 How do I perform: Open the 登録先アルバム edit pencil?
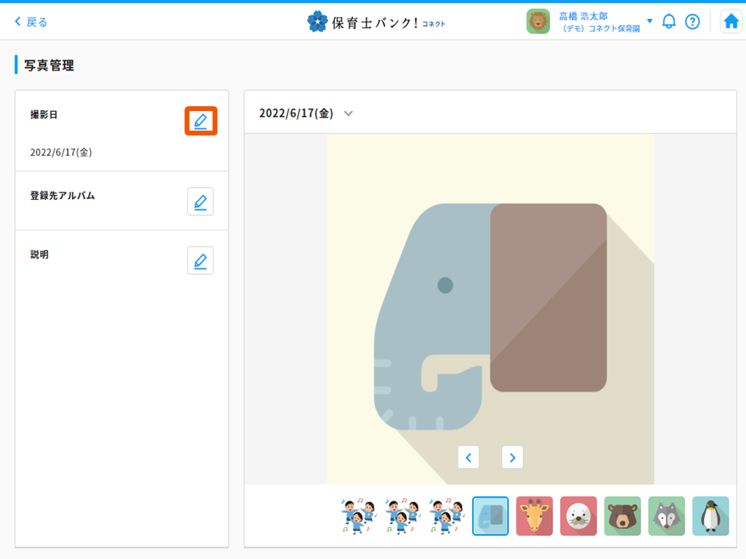point(200,201)
